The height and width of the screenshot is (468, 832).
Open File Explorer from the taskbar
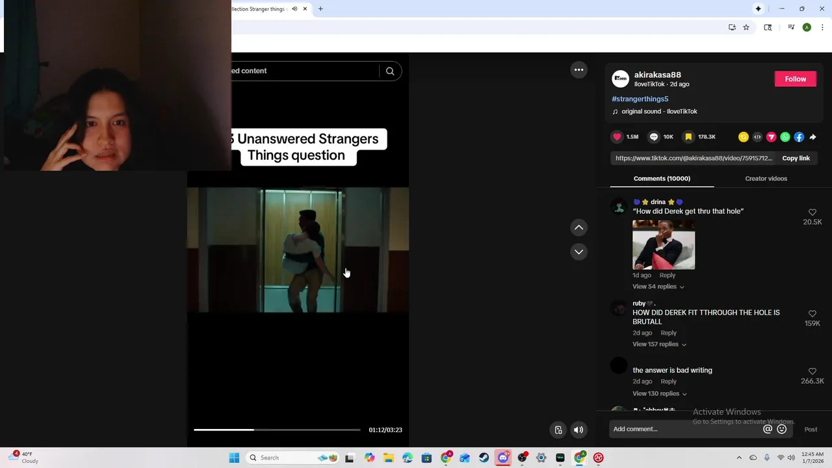388,458
